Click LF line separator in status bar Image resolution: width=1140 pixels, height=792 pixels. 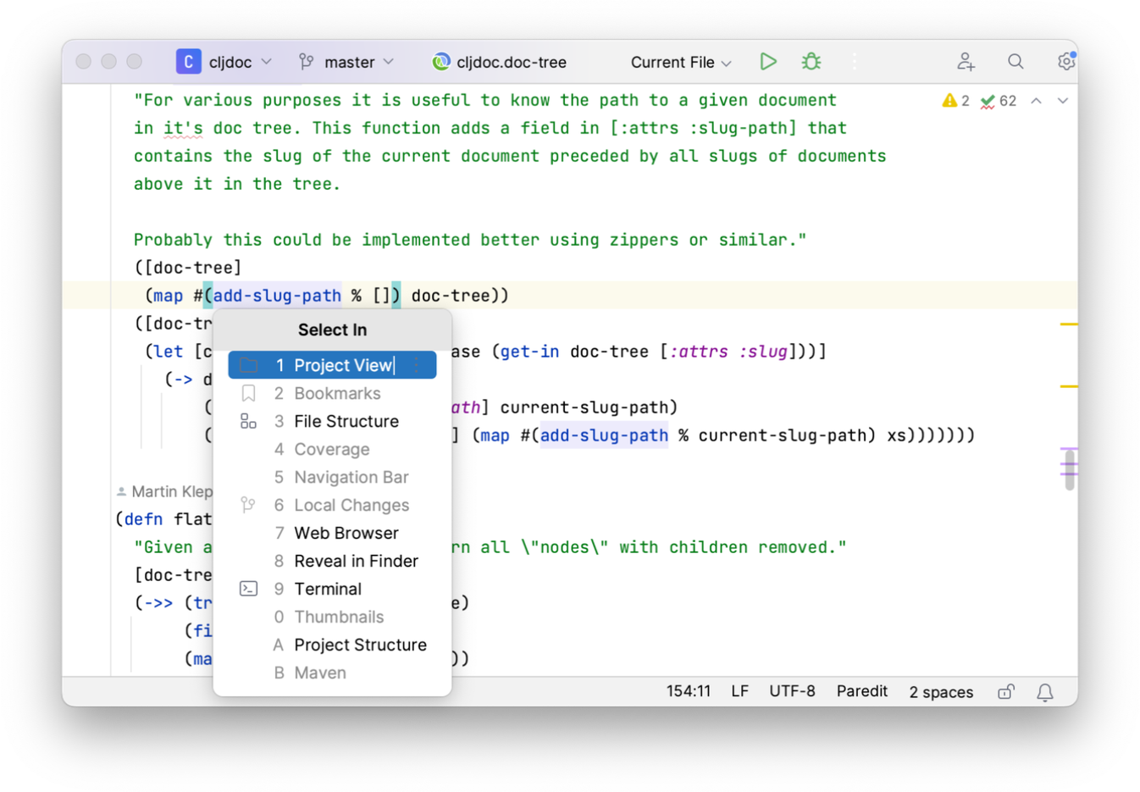click(x=739, y=691)
